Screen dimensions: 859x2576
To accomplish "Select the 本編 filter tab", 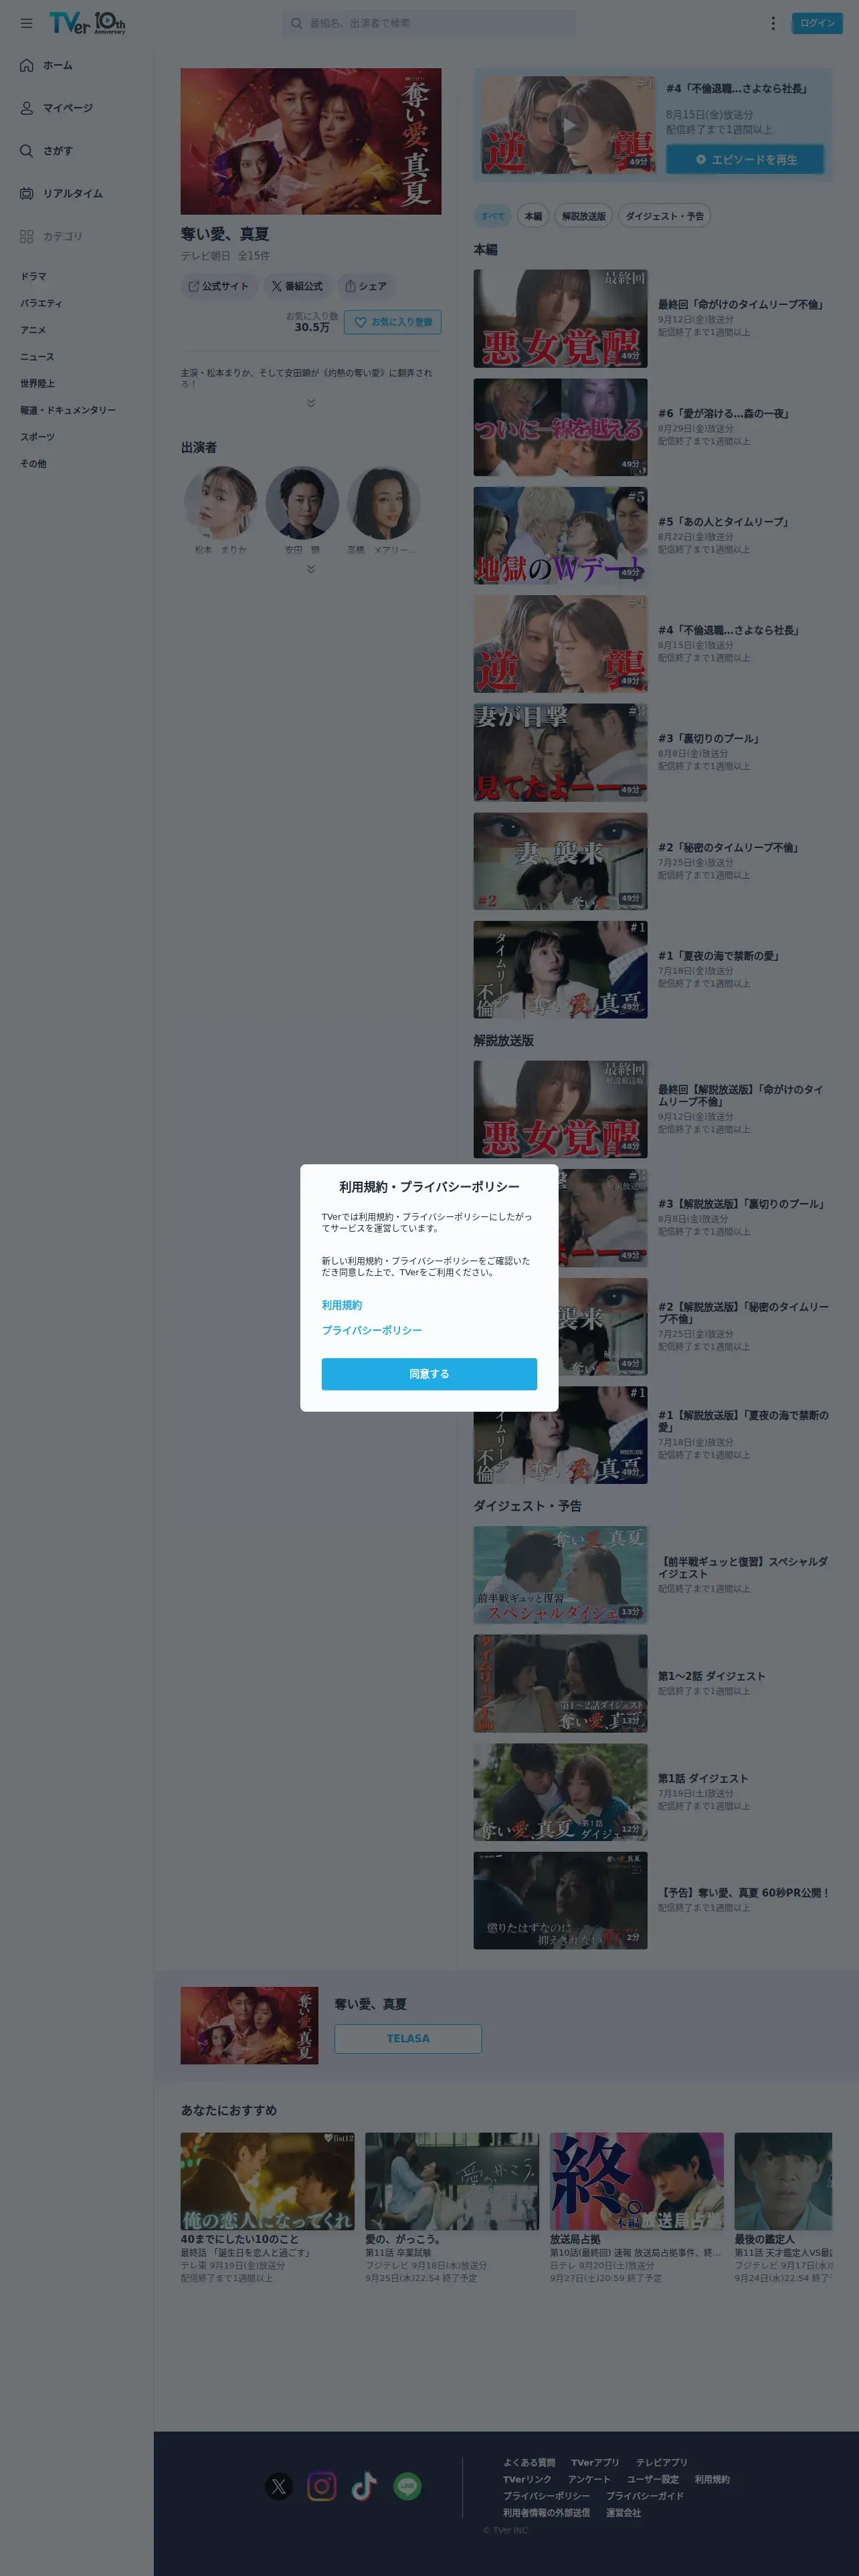I will tap(534, 216).
